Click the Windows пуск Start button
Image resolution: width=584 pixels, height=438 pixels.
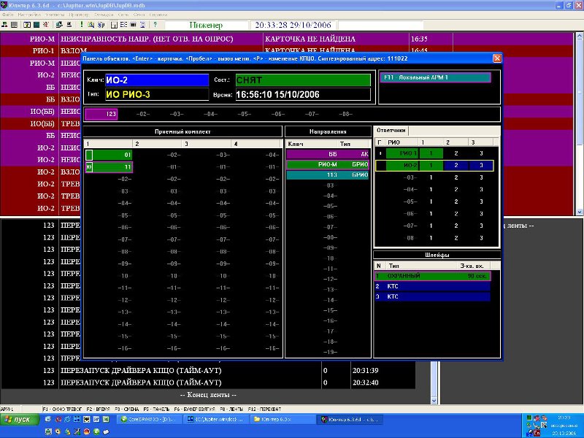pyautogui.click(x=18, y=420)
